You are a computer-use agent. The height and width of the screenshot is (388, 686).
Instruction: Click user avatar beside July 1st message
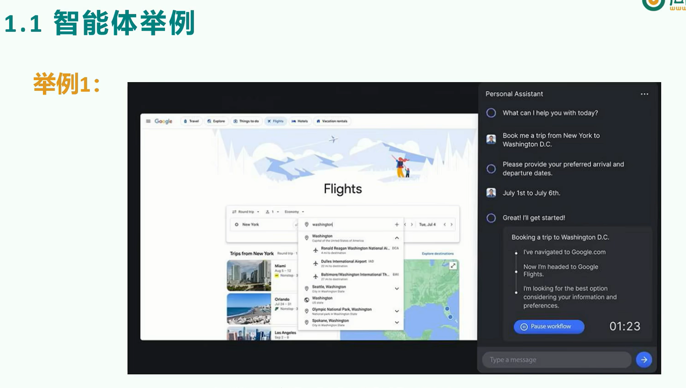[491, 193]
